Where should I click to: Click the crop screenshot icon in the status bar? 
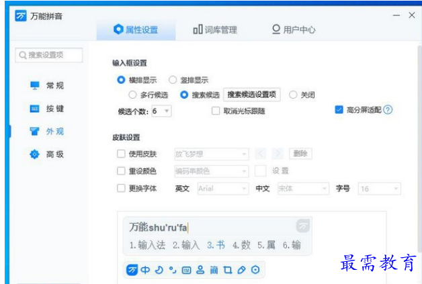[228, 270]
